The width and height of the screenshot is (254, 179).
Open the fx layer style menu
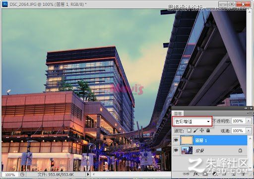pos(195,174)
